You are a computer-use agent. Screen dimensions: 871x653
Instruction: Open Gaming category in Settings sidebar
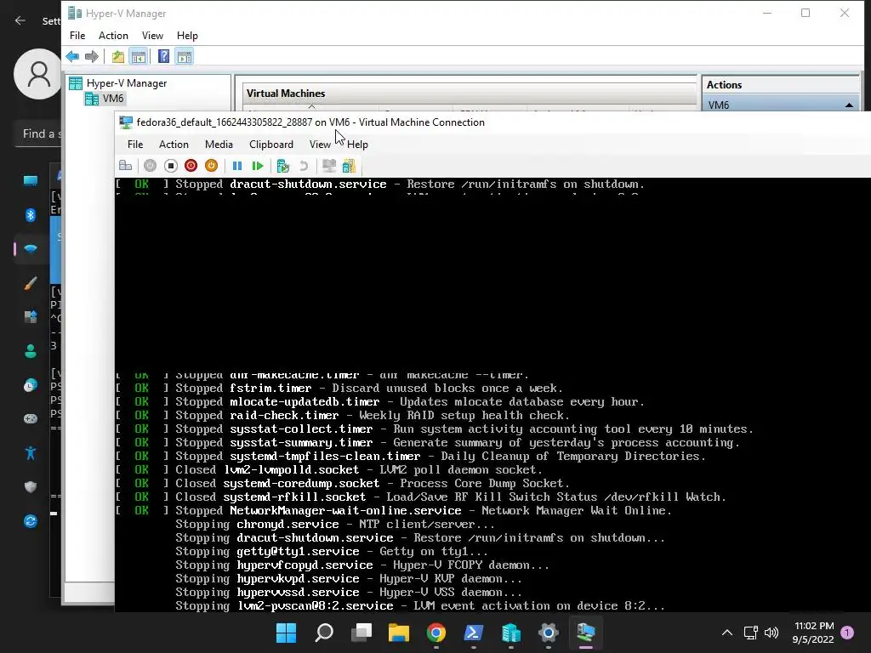point(31,418)
